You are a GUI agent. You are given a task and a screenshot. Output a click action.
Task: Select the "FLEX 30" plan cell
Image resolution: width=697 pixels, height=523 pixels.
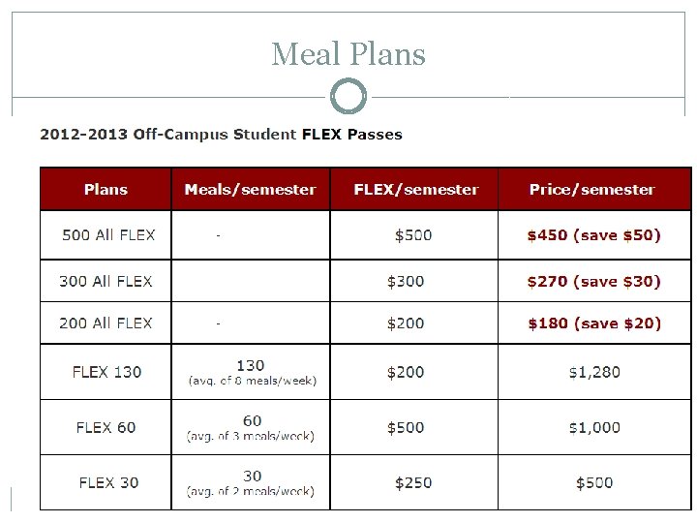(x=108, y=482)
